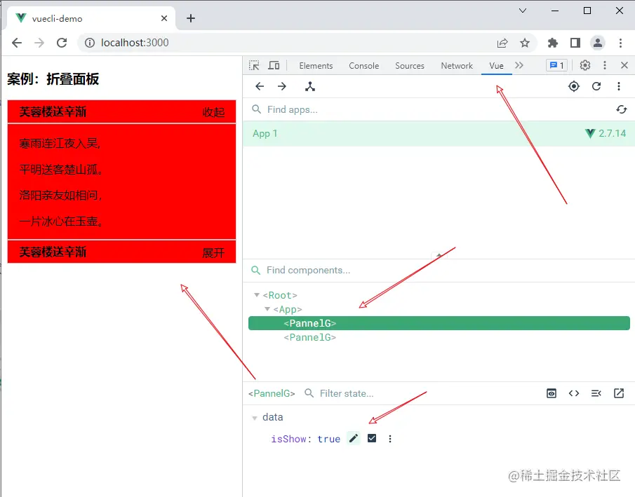Open the isShow field options menu
Image resolution: width=635 pixels, height=497 pixels.
tap(390, 439)
